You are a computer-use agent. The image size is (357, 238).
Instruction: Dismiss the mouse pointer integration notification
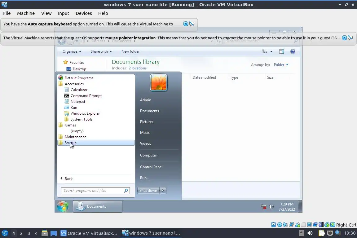pos(345,38)
